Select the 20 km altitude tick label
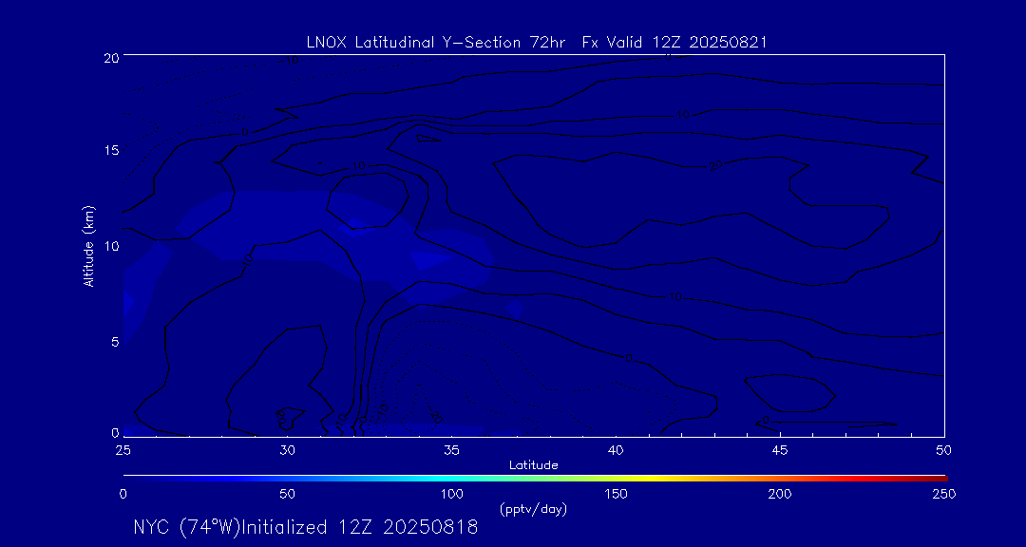Viewport: 1026px width, 547px height. click(x=110, y=58)
